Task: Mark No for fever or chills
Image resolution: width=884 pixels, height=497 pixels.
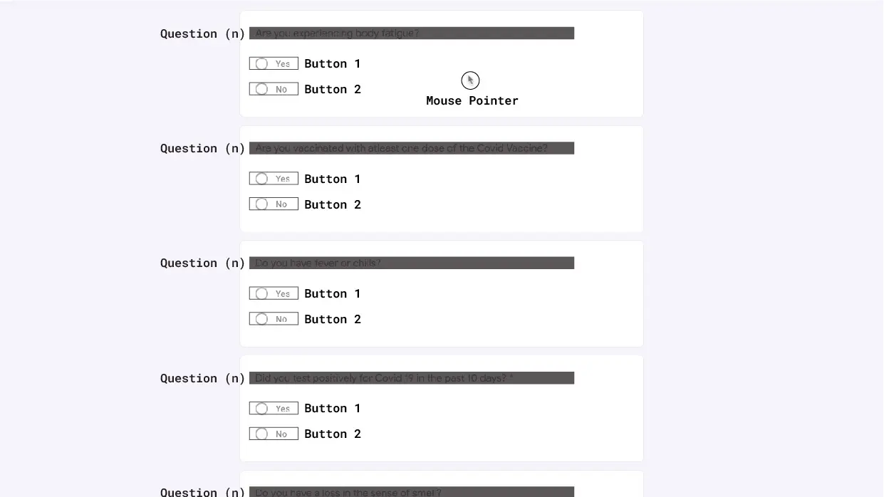Action: [274, 319]
